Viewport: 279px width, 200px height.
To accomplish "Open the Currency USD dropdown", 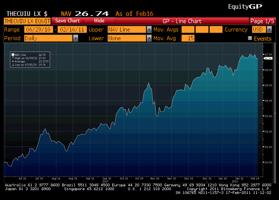I will (259, 29).
